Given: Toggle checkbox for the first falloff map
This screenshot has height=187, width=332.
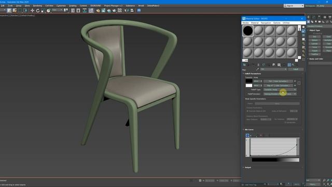Looking at the screenshot, I should pyautogui.click(x=295, y=81).
